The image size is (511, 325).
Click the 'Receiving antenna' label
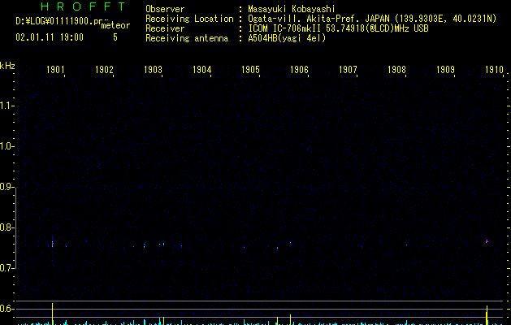[187, 38]
